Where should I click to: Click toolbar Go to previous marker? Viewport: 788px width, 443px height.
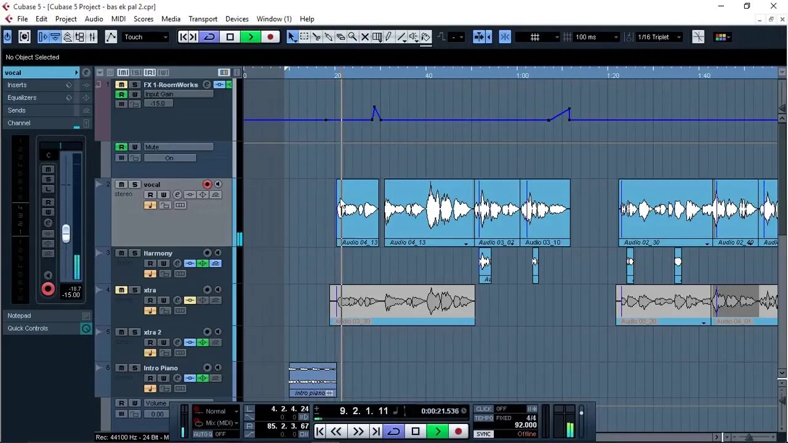[x=183, y=37]
